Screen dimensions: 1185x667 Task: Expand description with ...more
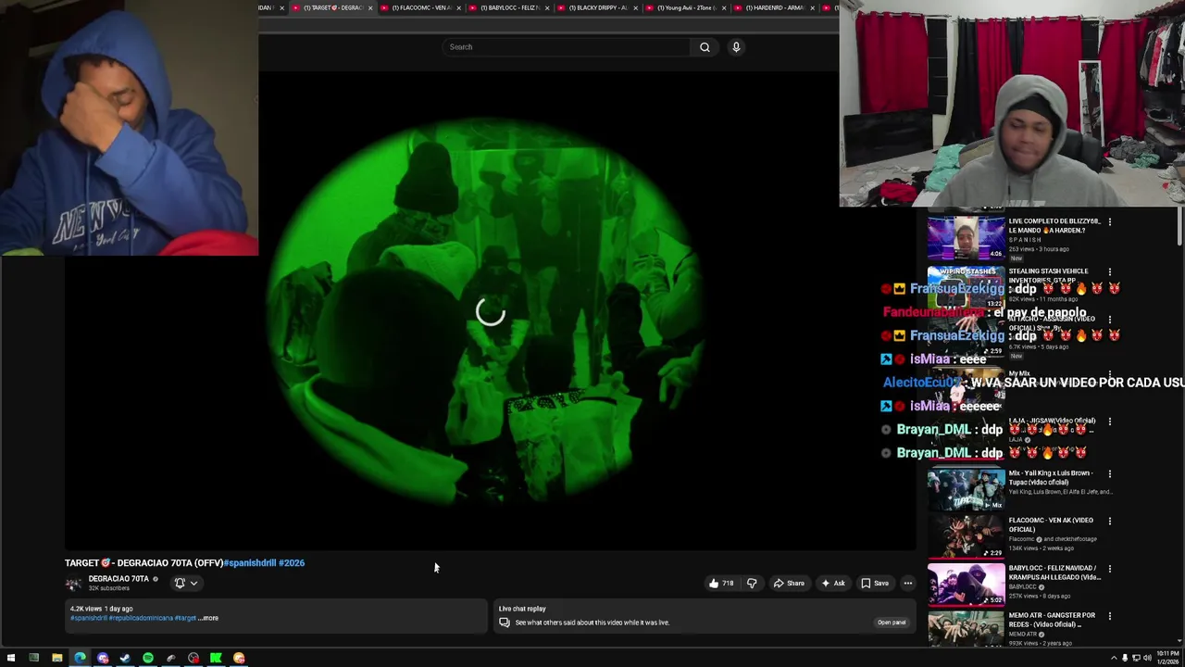[x=209, y=618]
